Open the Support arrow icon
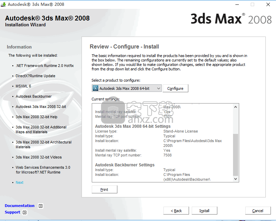 tap(25, 212)
